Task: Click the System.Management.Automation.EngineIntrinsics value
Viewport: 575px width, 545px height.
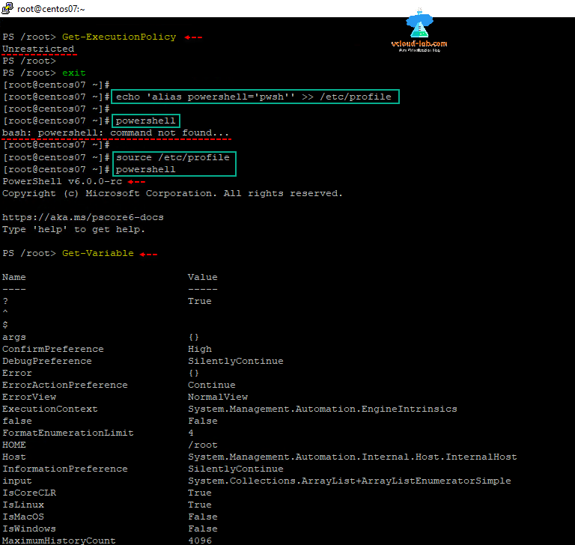Action: 323,409
